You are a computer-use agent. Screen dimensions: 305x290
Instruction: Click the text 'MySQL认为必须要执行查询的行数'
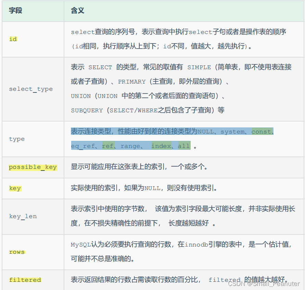(121, 244)
